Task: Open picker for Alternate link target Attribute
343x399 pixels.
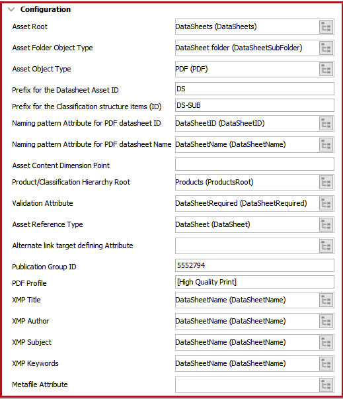Action: point(326,245)
